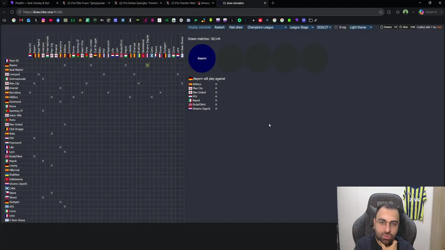445x250 pixels.
Task: Click Man United in Bayern's opponents list
Action: coord(197,92)
